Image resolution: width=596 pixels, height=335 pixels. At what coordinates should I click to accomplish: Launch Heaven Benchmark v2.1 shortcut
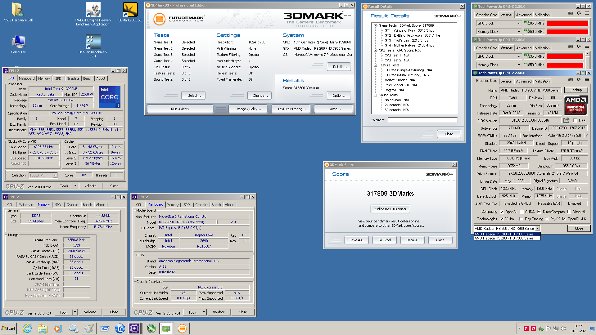click(93, 46)
